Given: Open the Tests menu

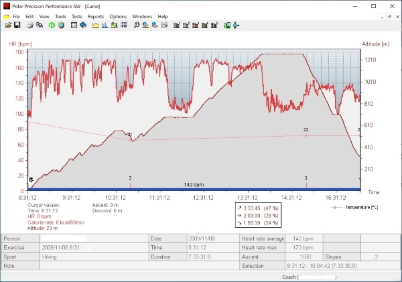Looking at the screenshot, I should 76,17.
